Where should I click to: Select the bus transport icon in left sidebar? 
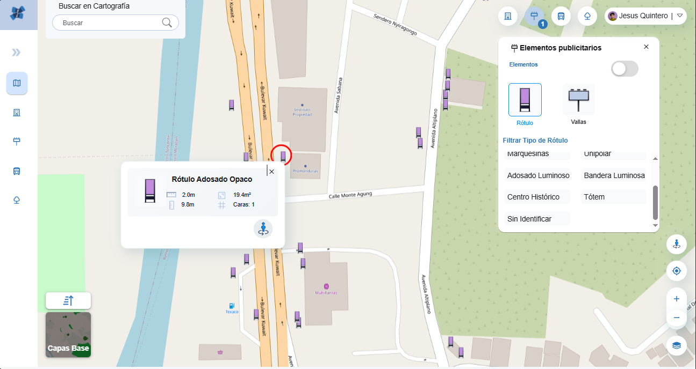[17, 171]
